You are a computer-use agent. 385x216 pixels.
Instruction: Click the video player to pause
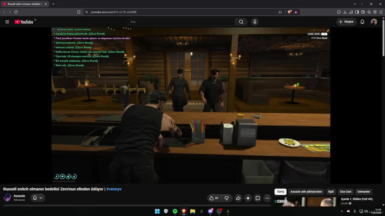(x=191, y=105)
